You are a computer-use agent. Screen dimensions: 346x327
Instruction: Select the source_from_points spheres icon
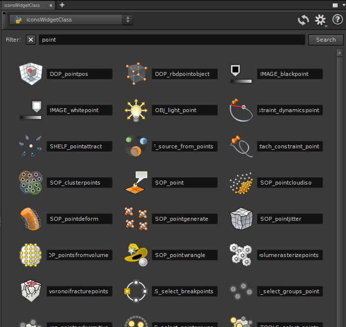click(136, 146)
